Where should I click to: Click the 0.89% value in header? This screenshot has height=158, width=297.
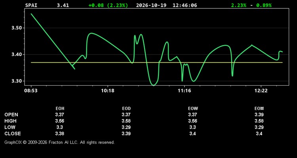pyautogui.click(x=264, y=5)
